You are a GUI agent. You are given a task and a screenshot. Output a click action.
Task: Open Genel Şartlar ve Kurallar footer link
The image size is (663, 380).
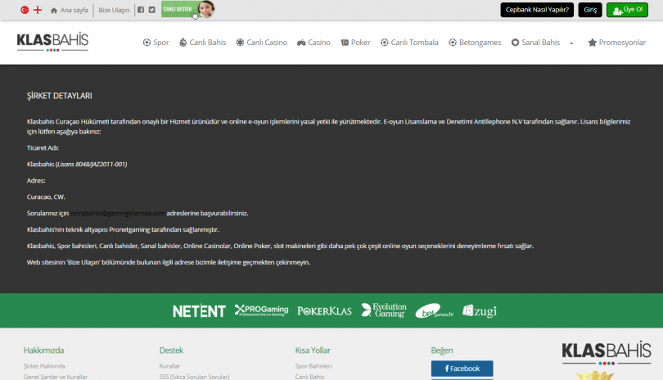[56, 377]
